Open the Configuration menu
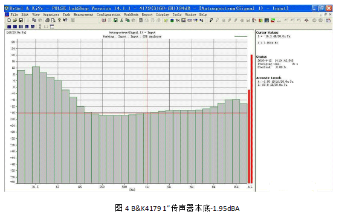The height and width of the screenshot is (223, 339). click(109, 15)
